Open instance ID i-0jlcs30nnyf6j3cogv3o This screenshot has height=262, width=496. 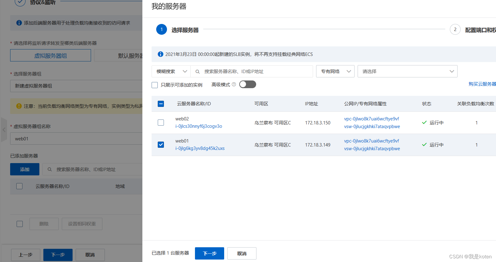(x=199, y=126)
